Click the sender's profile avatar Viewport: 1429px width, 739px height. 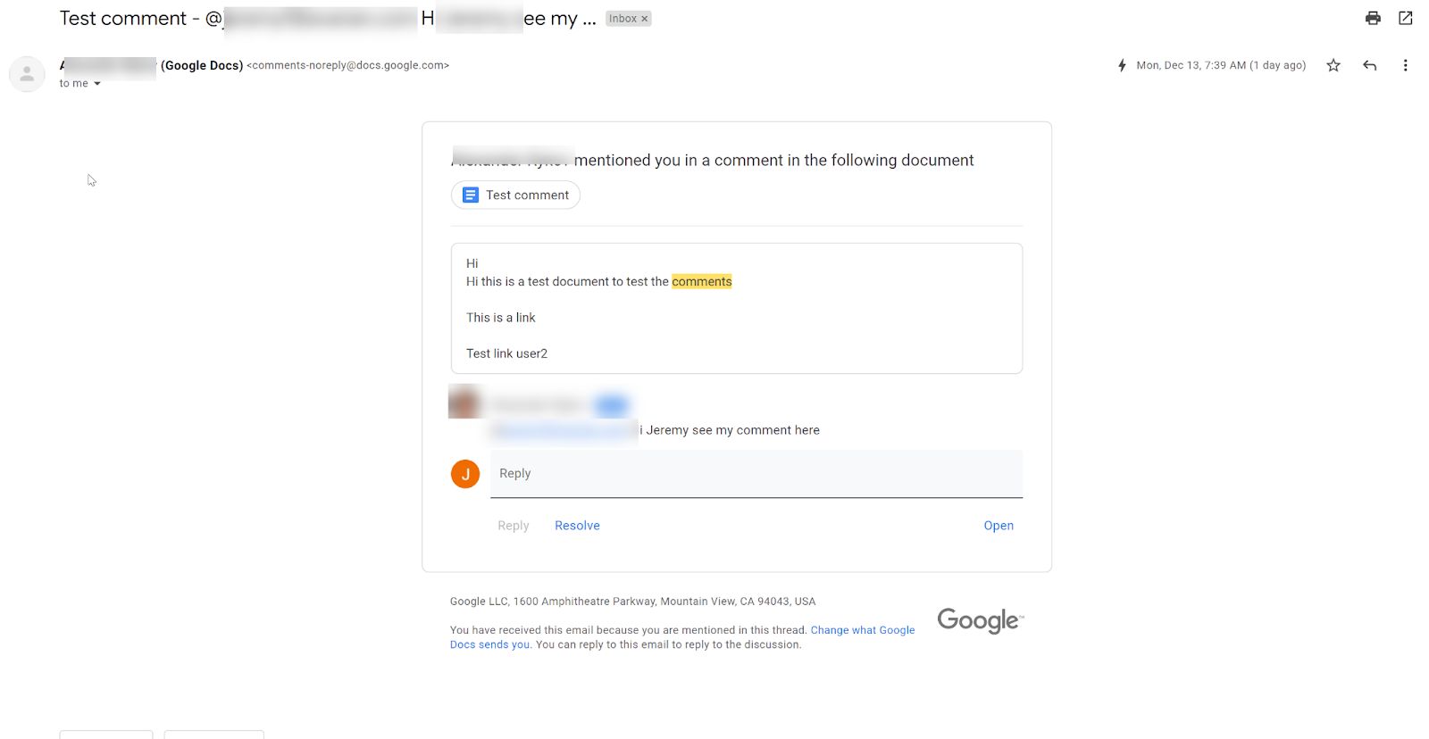(x=27, y=74)
